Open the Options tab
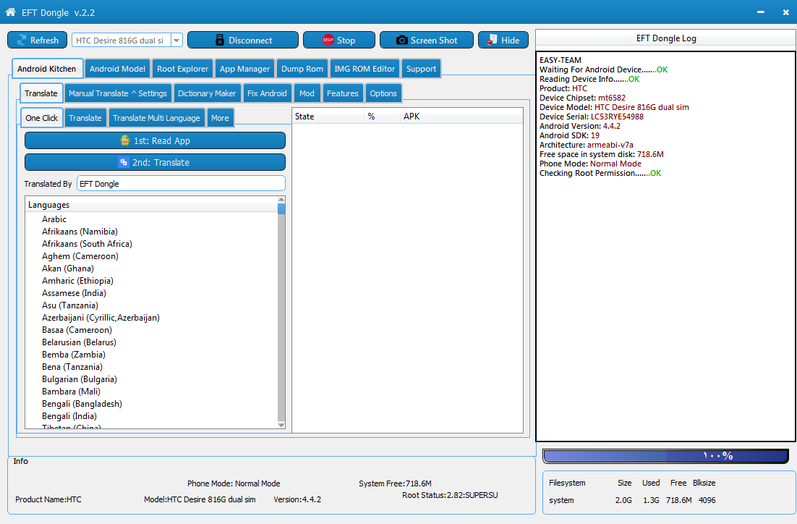Image resolution: width=797 pixels, height=524 pixels. [383, 93]
